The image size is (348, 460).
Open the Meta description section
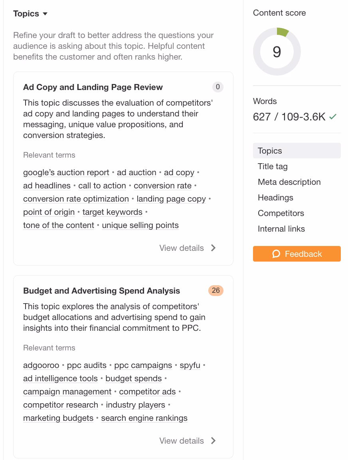pos(289,182)
